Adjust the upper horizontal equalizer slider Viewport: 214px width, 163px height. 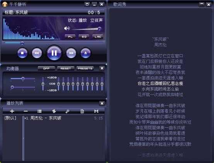(x=23, y=79)
